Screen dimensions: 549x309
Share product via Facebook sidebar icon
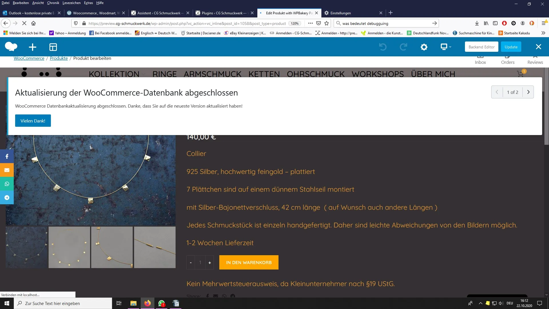click(x=7, y=157)
